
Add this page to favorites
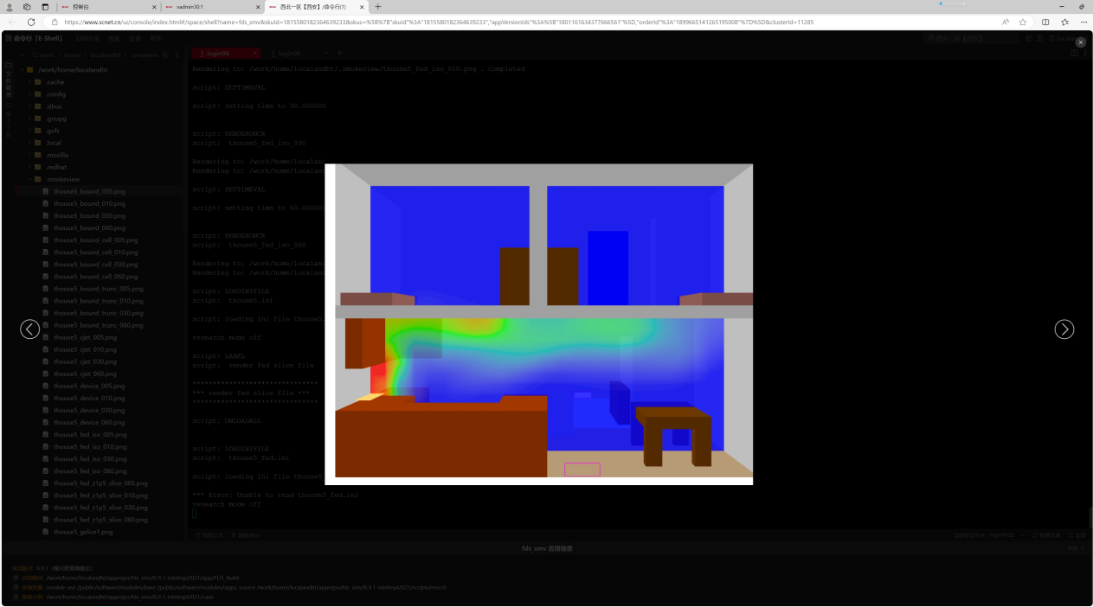1023,22
